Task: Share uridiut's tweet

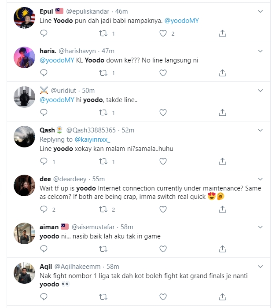Action: point(223,113)
